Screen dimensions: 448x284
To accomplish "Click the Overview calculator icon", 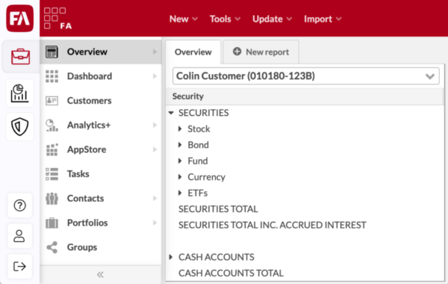I will click(x=52, y=52).
